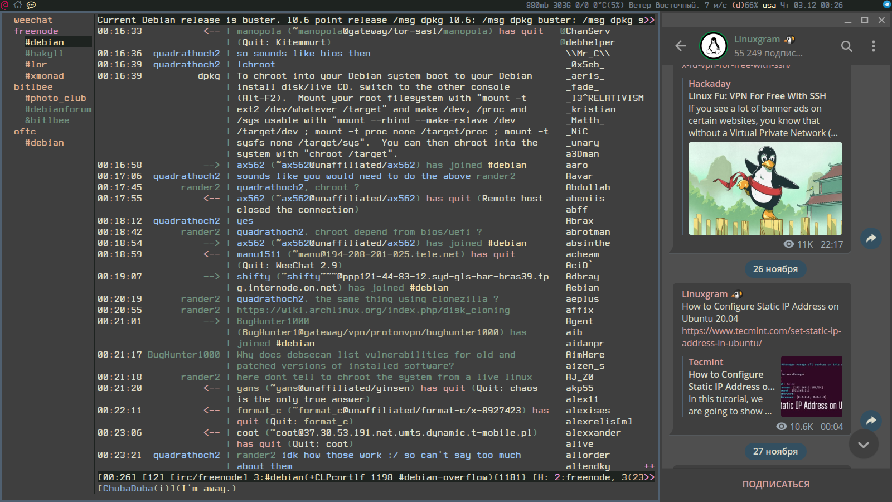Click the topic bar scroll-right >> indicator
Image resolution: width=892 pixels, height=502 pixels.
(649, 20)
